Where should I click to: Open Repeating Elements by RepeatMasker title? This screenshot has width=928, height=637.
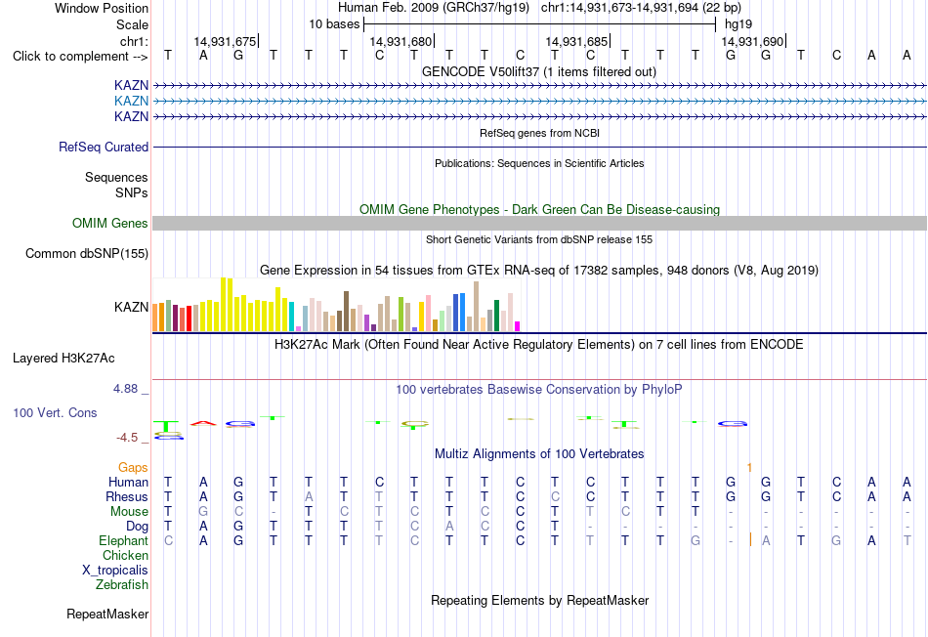[x=540, y=600]
